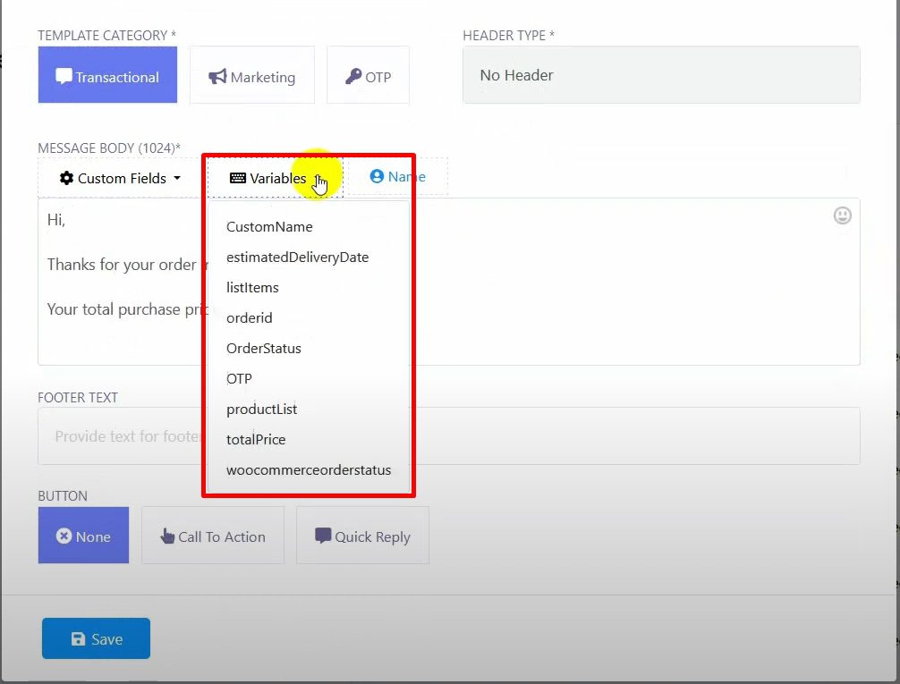Select orderid from the variables menu
This screenshot has width=900, height=684.
(x=249, y=318)
